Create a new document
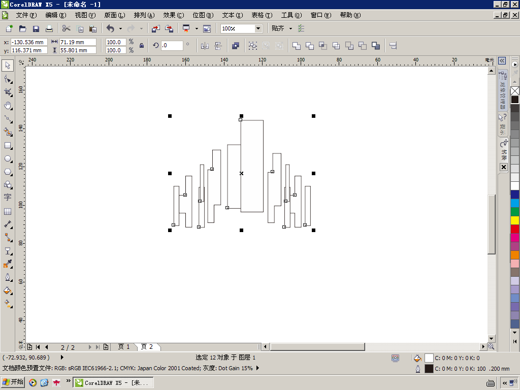Image resolution: width=520 pixels, height=390 pixels. (9, 28)
